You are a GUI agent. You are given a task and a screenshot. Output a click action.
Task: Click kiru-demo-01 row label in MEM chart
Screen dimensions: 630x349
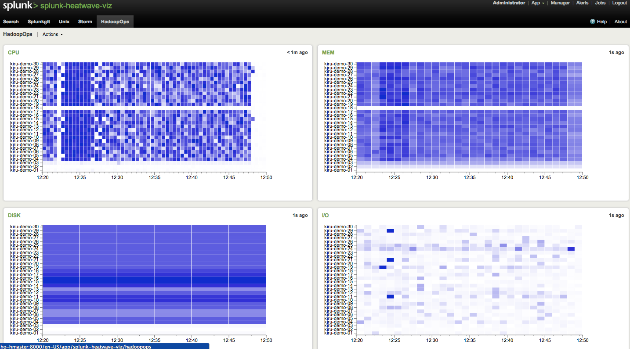pyautogui.click(x=339, y=170)
